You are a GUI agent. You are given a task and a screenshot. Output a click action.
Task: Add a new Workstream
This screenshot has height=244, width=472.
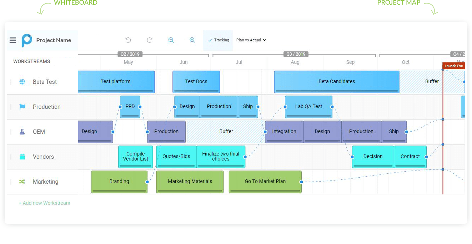point(44,203)
